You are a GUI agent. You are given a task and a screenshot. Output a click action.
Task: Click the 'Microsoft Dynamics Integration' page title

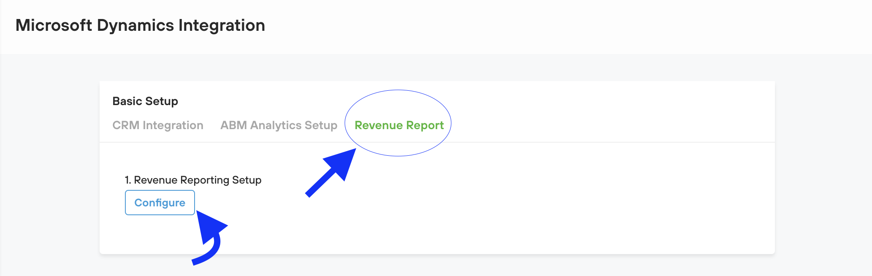(140, 25)
